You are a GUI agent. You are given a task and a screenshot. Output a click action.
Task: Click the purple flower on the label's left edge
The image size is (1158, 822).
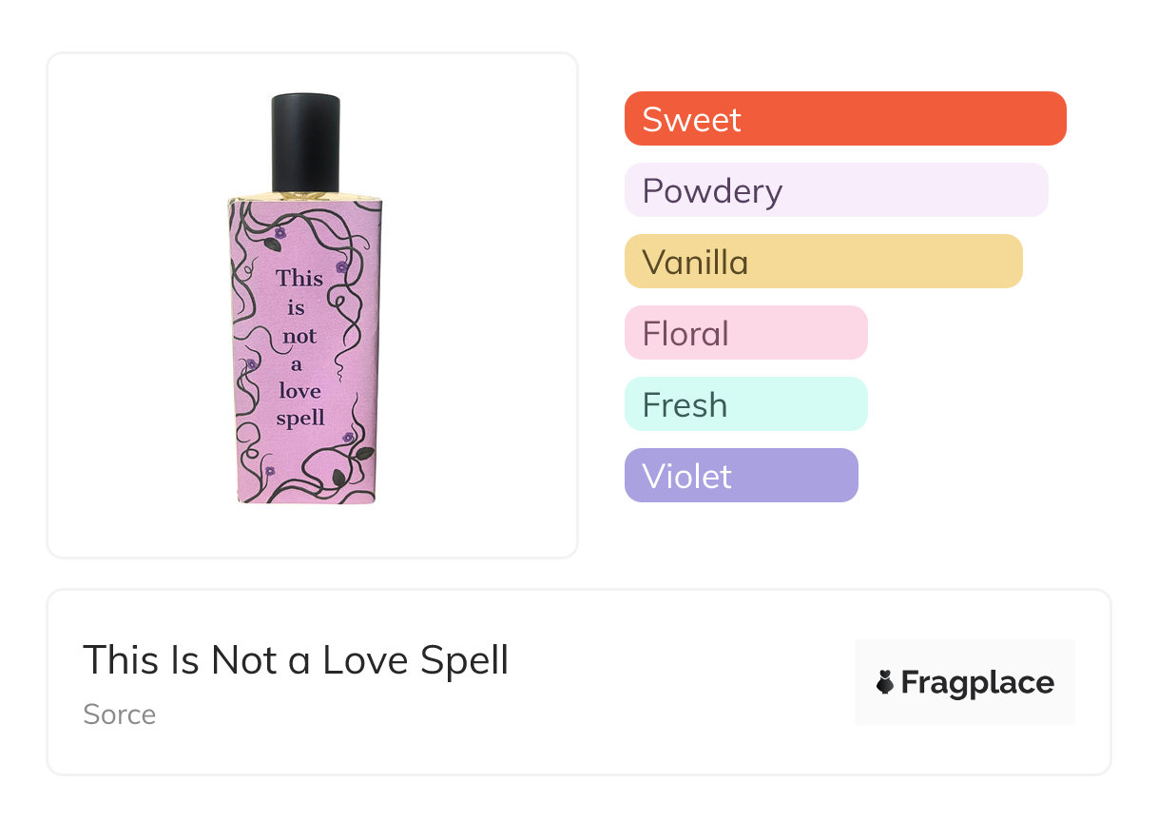pyautogui.click(x=252, y=364)
